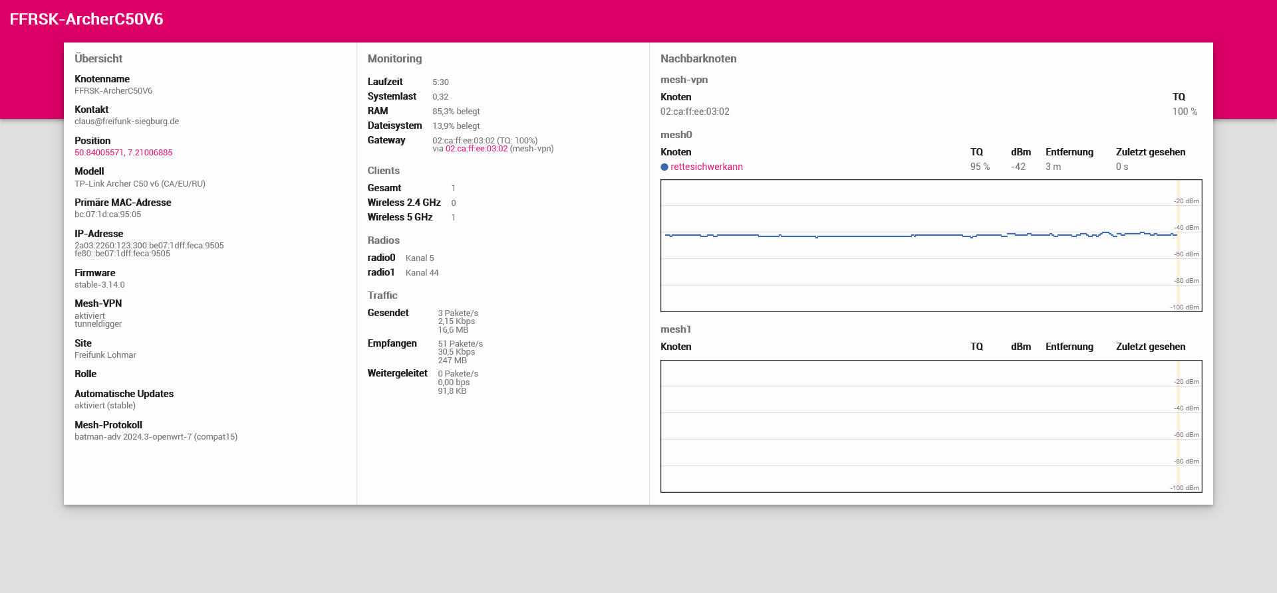Click the mesh-vpn node MAC under Knoten
The image size is (1277, 593).
point(694,112)
